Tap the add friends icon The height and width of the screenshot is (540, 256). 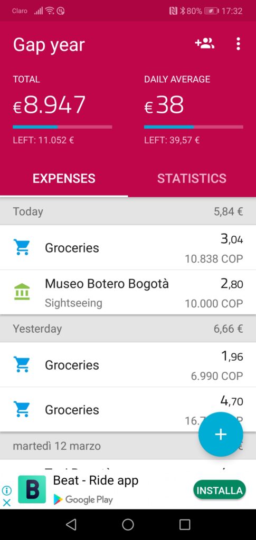click(205, 44)
